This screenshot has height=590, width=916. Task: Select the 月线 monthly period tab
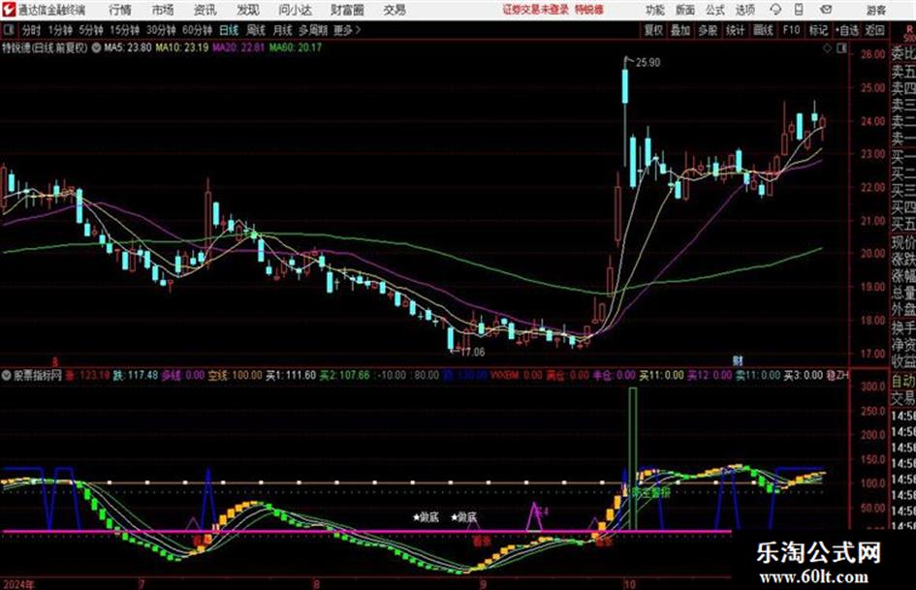(283, 30)
